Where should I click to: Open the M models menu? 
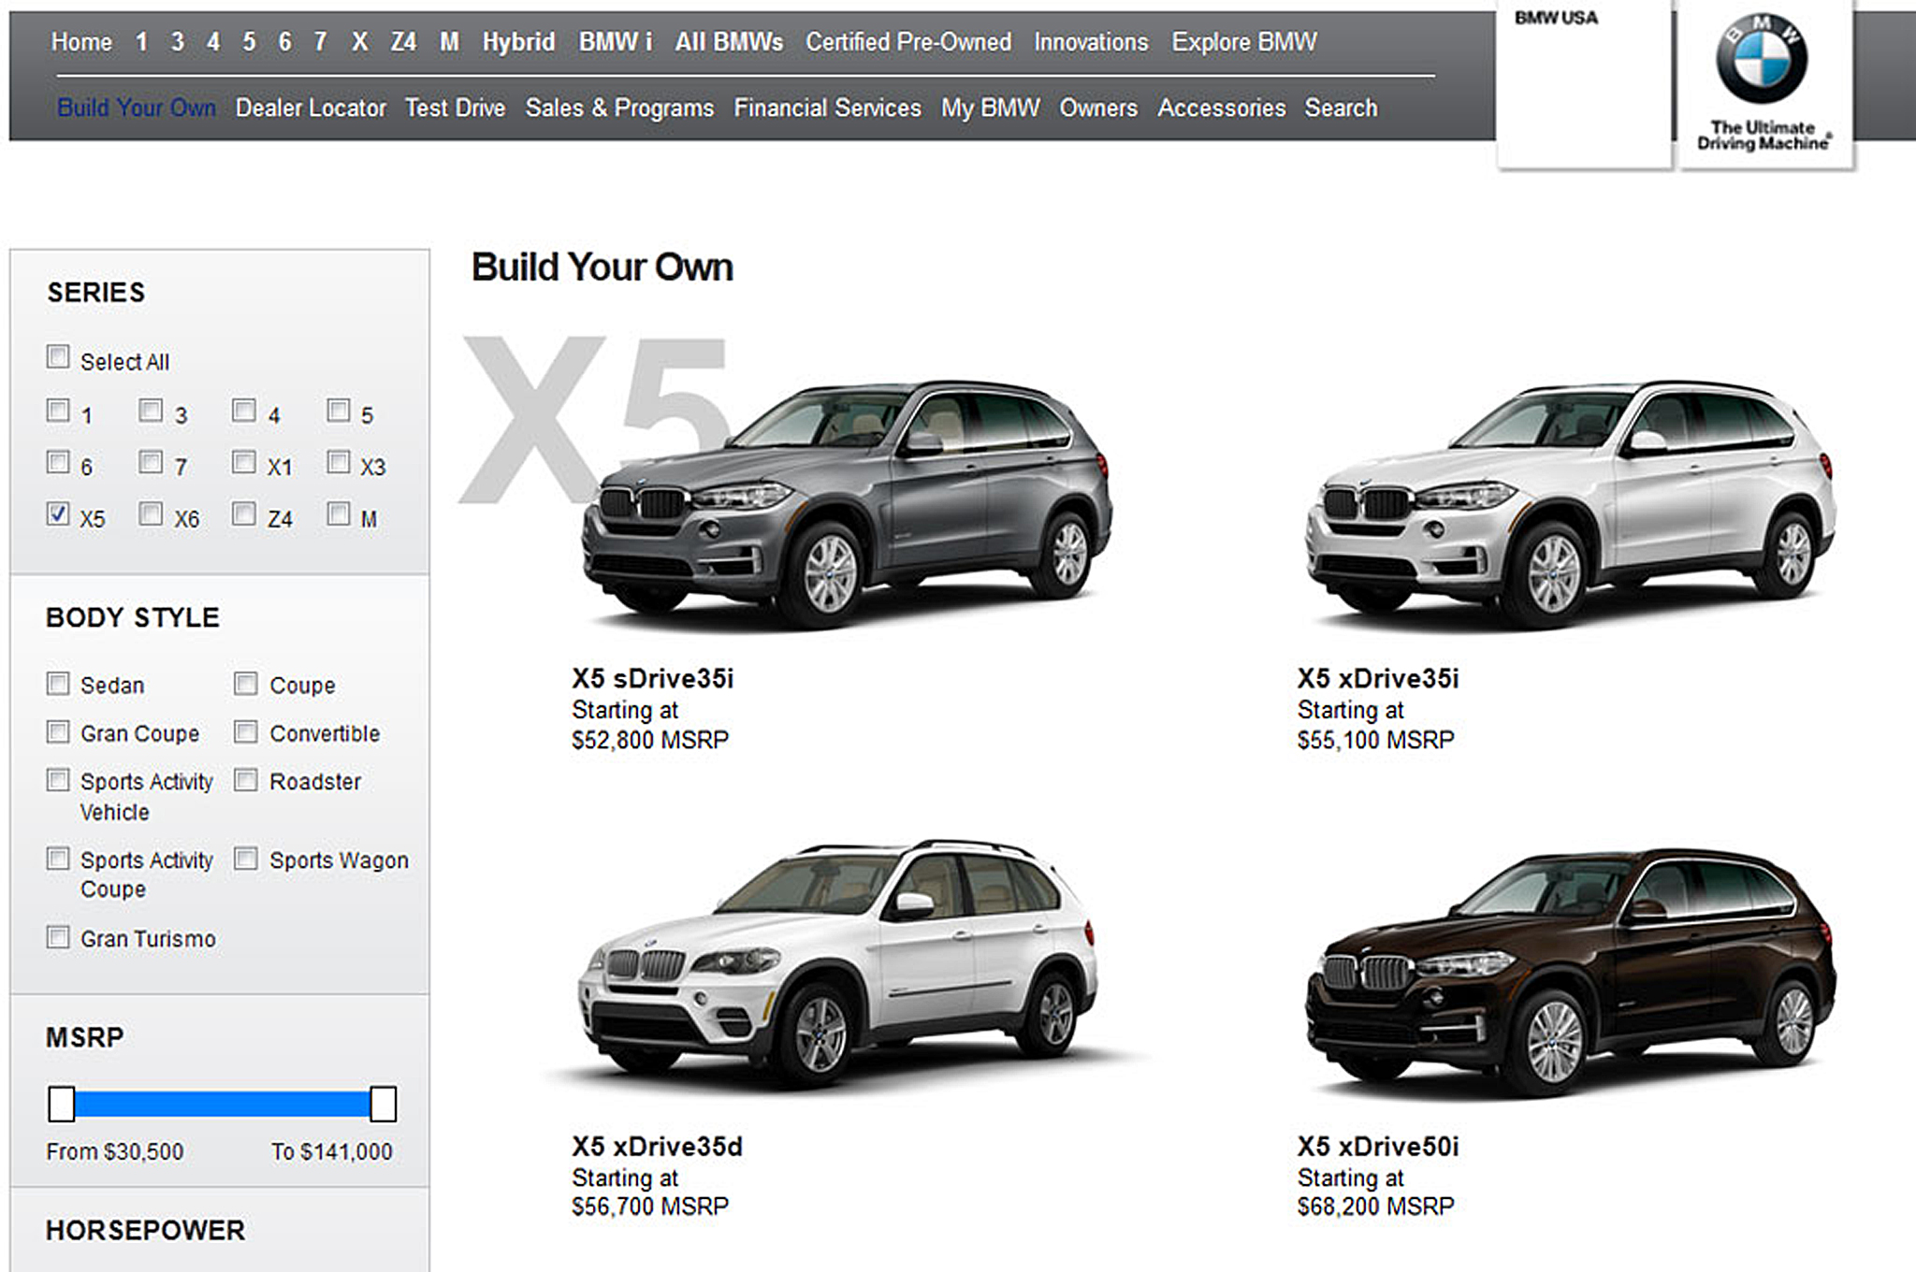(450, 42)
